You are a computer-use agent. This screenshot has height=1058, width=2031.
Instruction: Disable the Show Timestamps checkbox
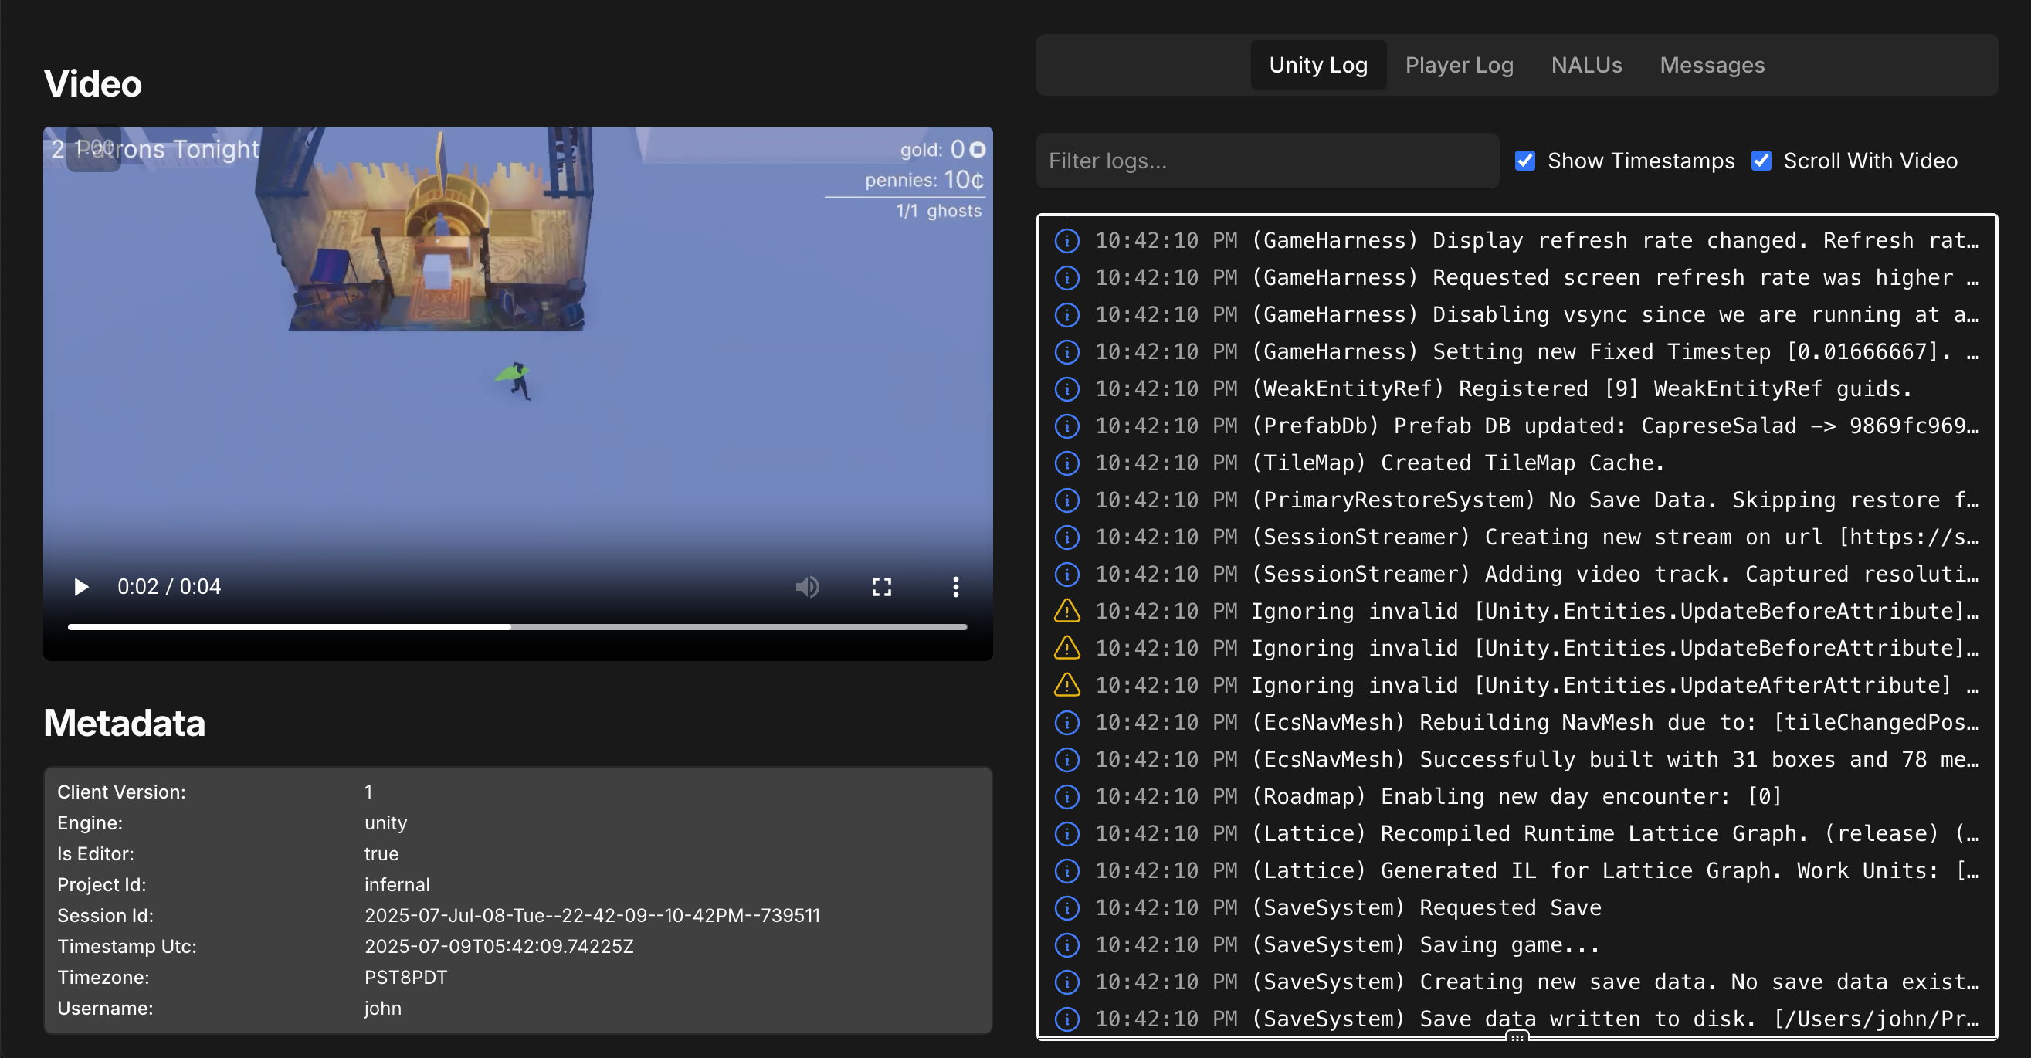click(1525, 161)
